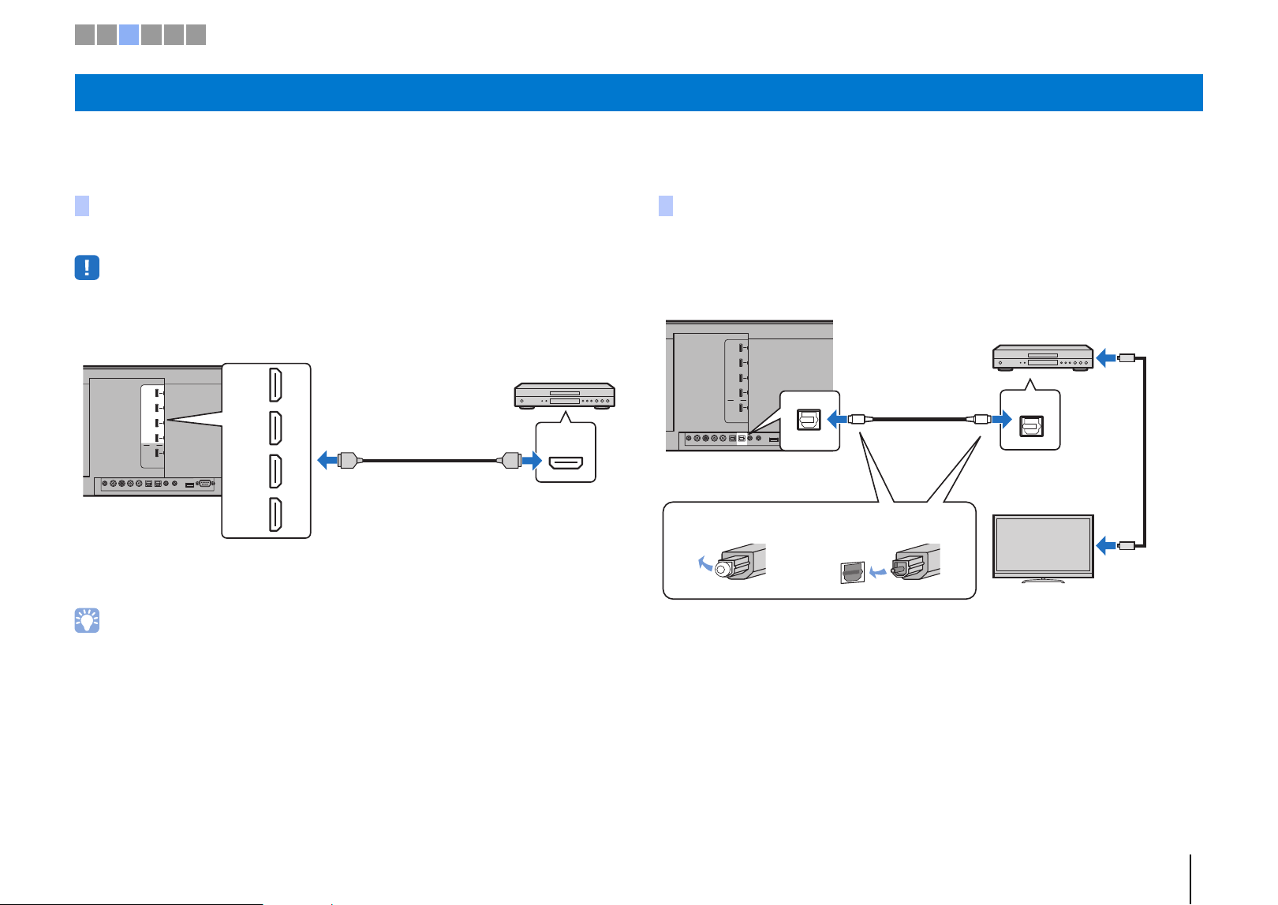Click the blue exclamation caution icon
The image size is (1278, 905).
click(87, 267)
